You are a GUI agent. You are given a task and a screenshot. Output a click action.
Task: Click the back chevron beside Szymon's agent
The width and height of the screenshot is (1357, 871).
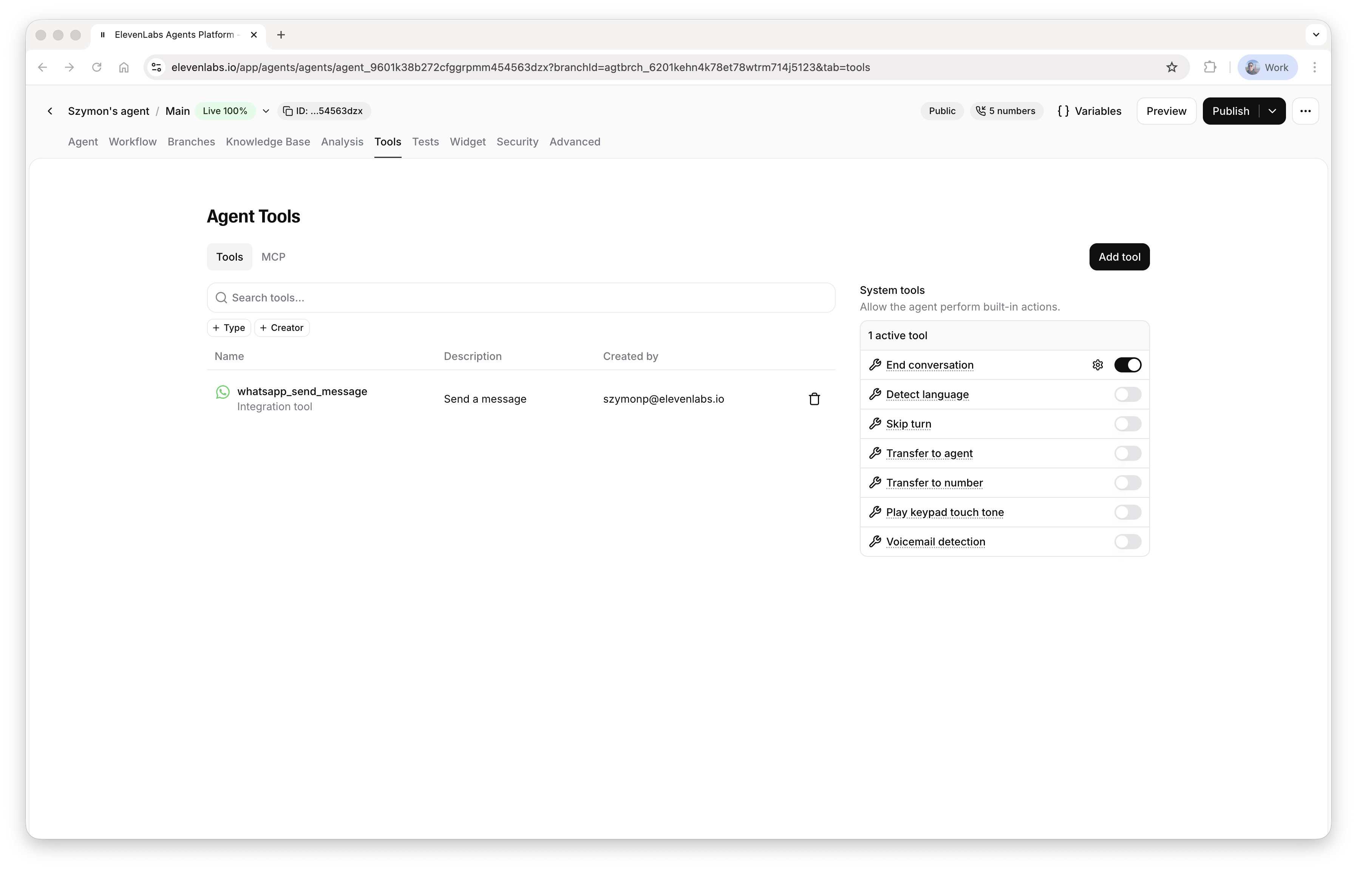[50, 111]
